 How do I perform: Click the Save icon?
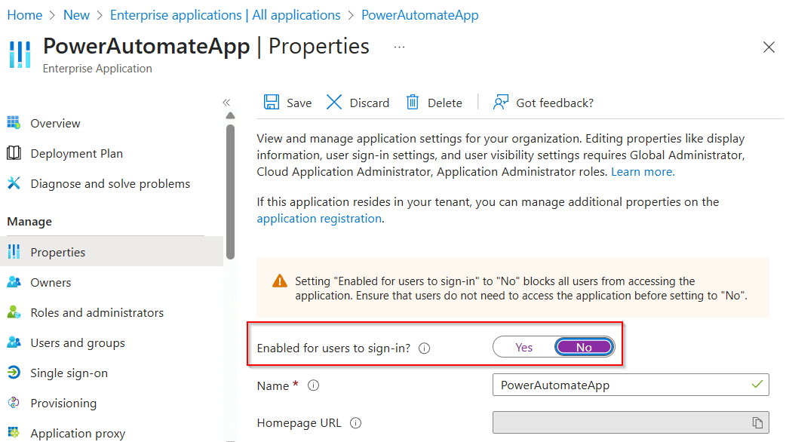(273, 102)
